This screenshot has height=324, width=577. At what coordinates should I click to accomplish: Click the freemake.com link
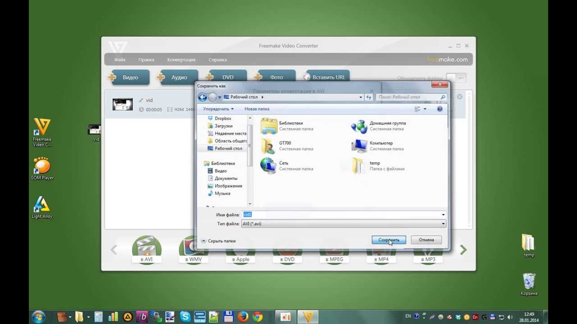[448, 59]
